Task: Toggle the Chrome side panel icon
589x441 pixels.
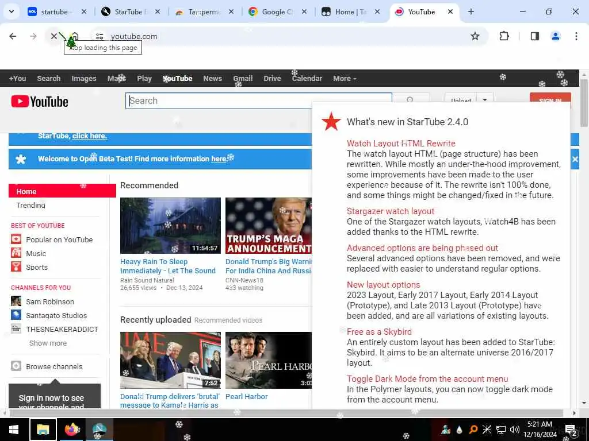Action: pyautogui.click(x=535, y=36)
